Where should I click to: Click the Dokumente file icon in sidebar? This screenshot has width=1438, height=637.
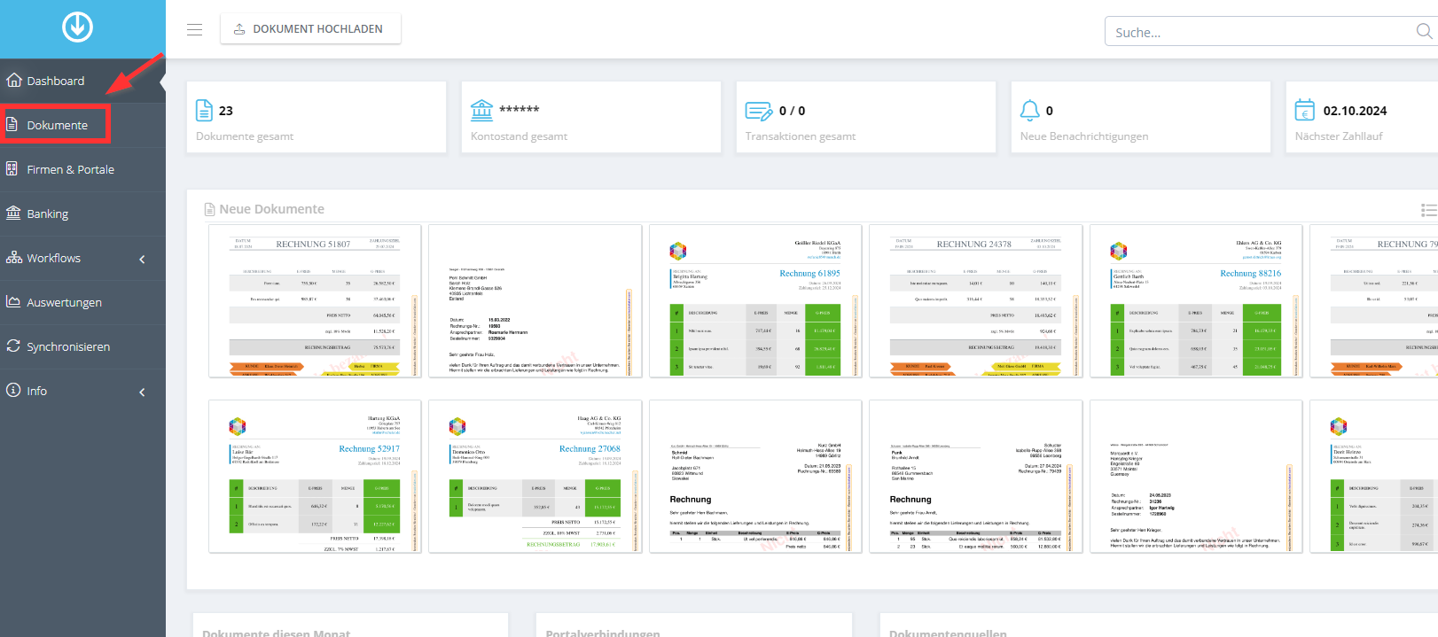[x=12, y=125]
